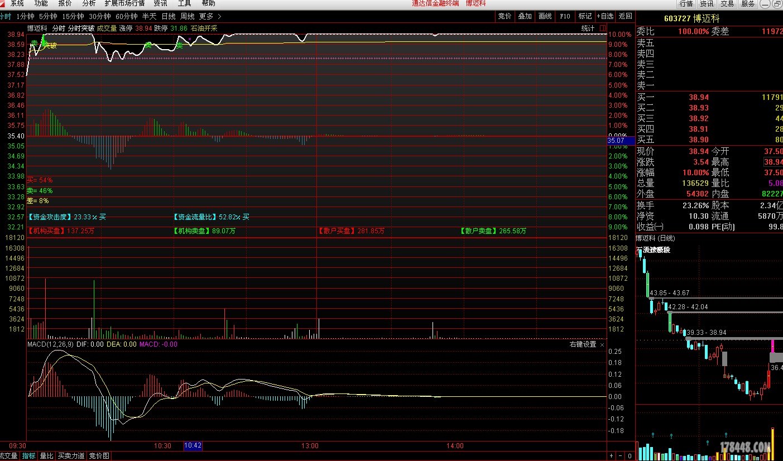The width and height of the screenshot is (783, 461).
Task: Click the 买五 price 38.90 row
Action: (x=709, y=140)
